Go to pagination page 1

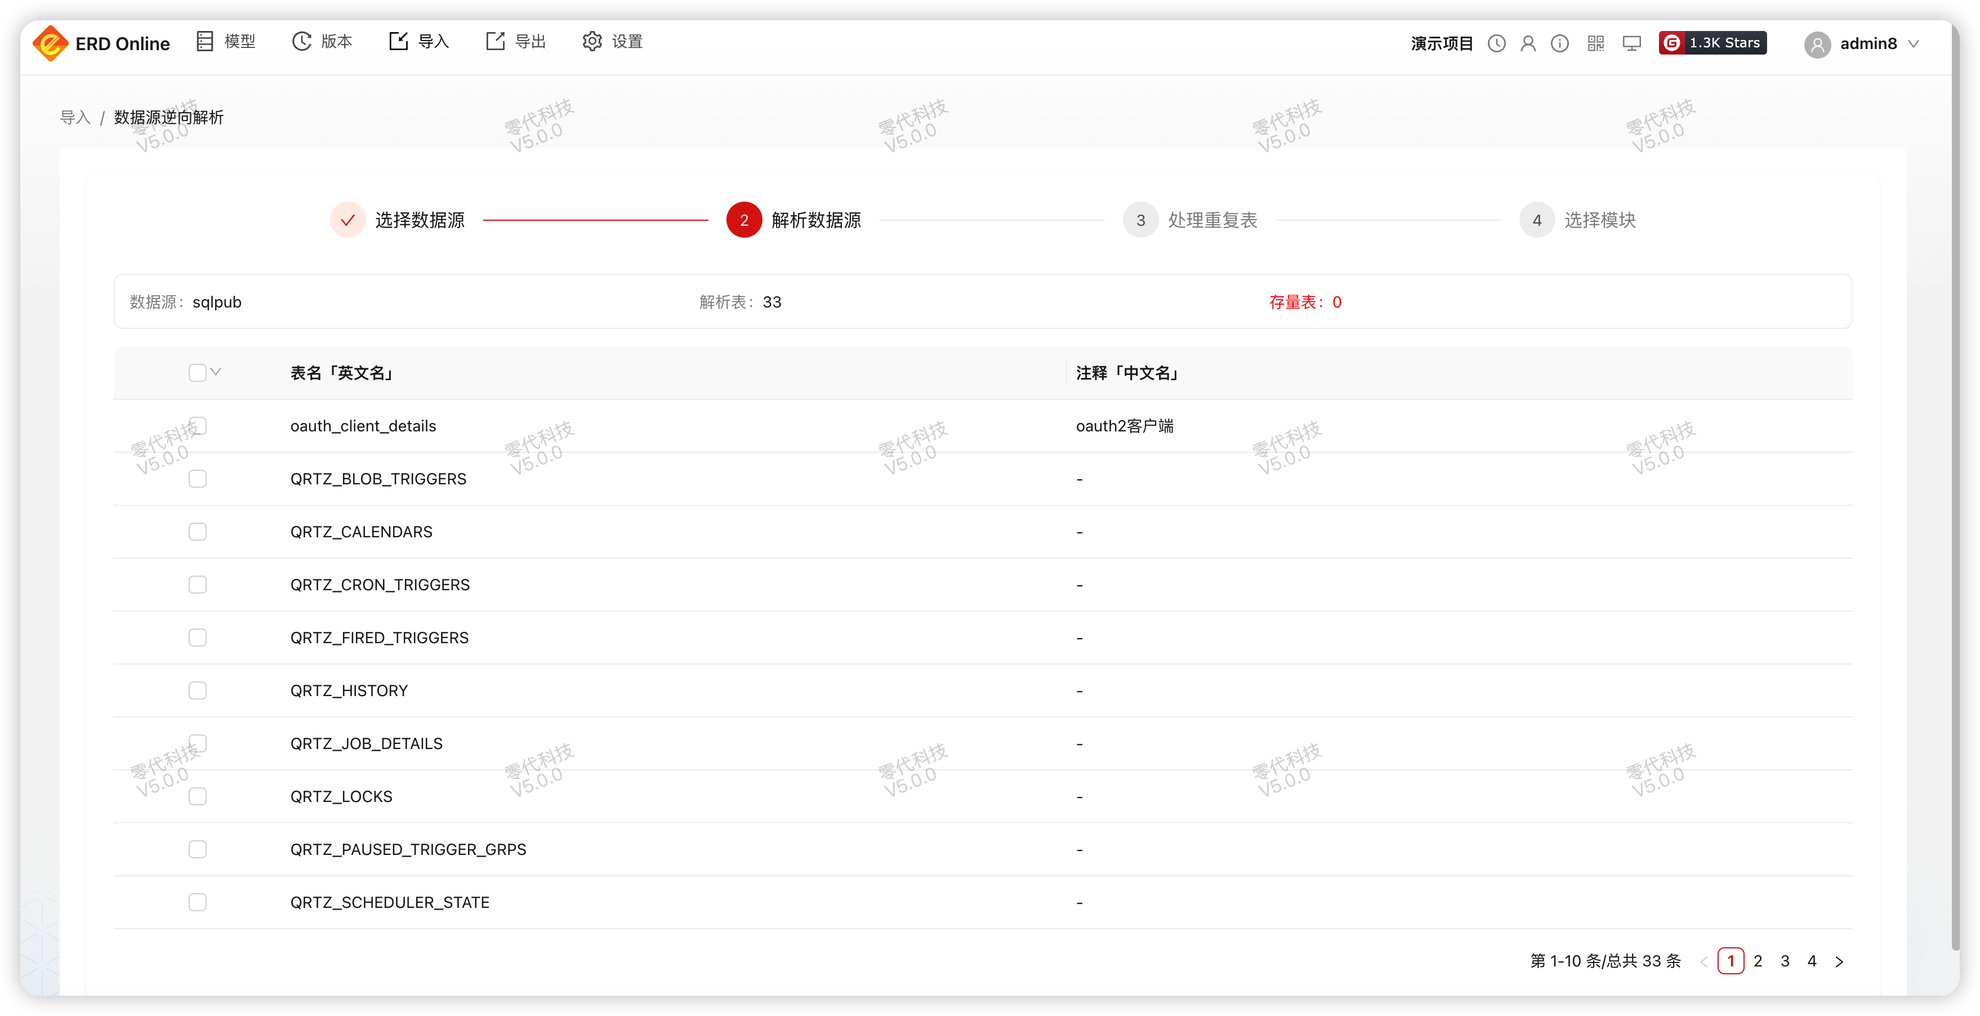point(1730,961)
